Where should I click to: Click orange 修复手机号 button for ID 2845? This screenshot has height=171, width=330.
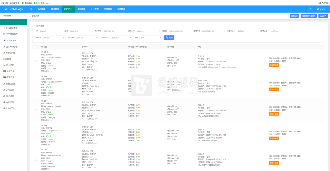click(274, 89)
